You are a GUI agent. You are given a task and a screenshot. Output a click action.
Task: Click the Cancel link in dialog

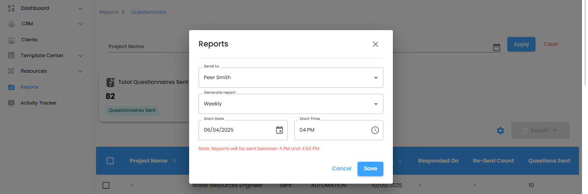coord(341,169)
